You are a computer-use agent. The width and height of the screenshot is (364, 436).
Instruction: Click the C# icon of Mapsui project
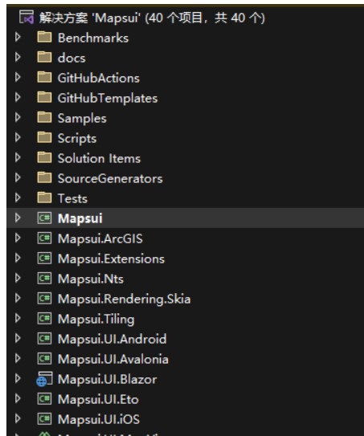coord(44,218)
